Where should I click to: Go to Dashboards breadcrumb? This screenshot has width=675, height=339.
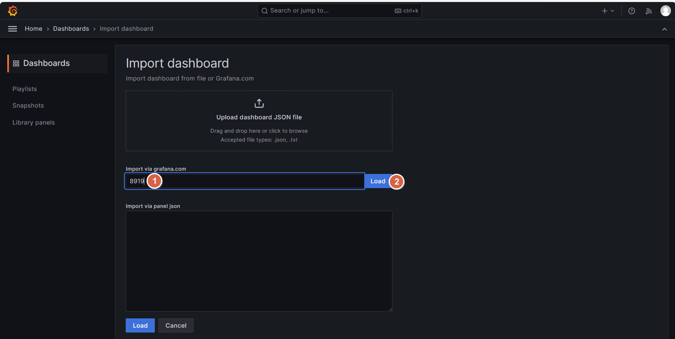(x=71, y=29)
